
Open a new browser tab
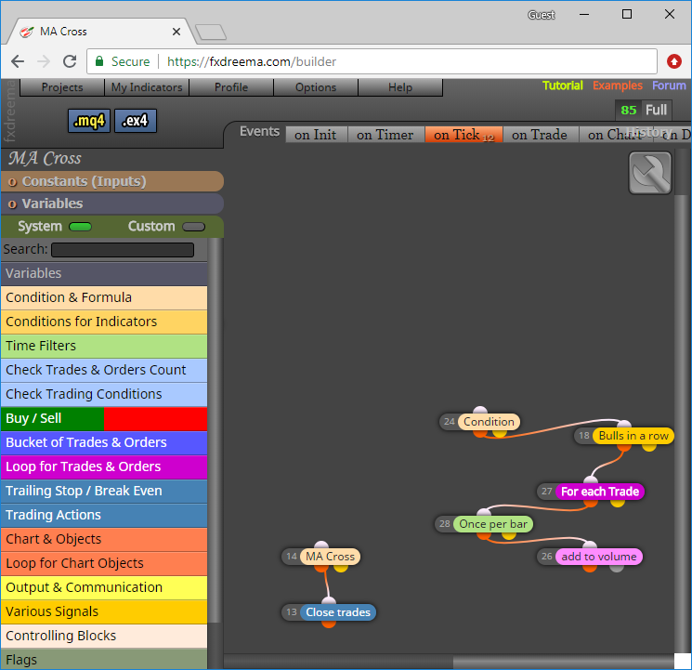(x=211, y=32)
